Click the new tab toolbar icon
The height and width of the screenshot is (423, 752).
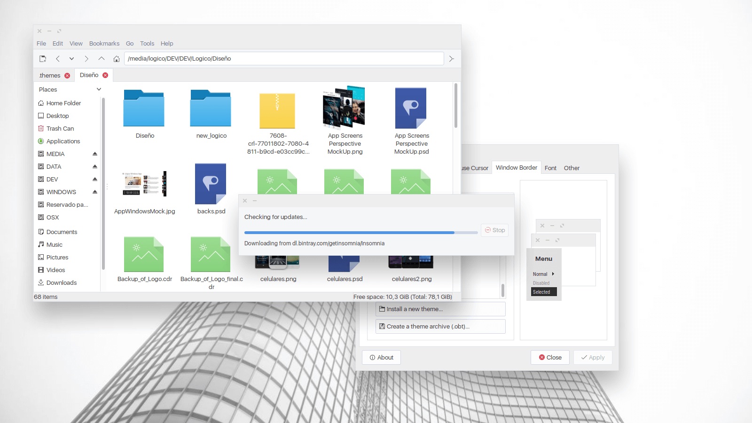[43, 59]
